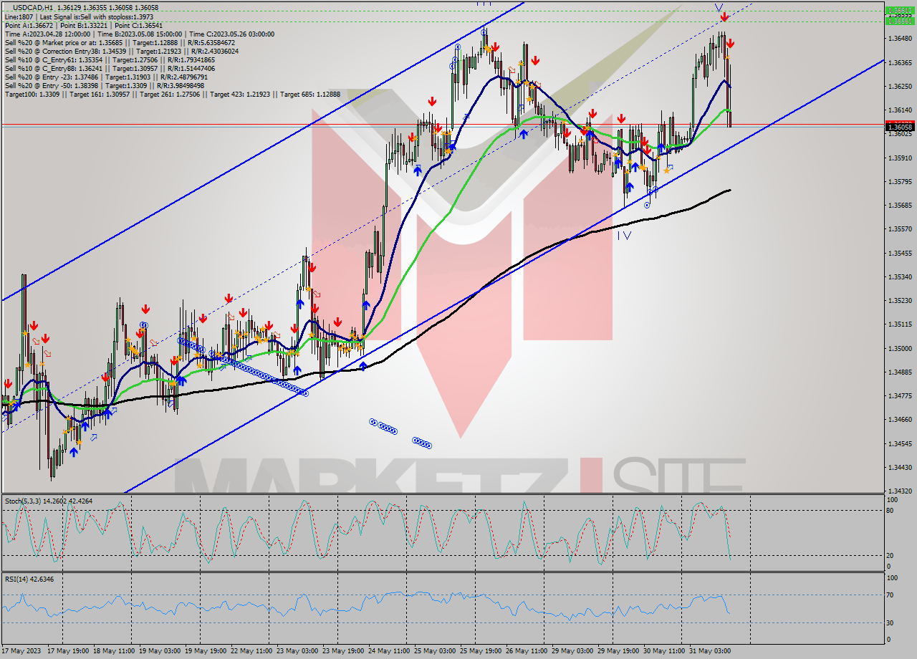Click the '17 May 2023' time axis label
Viewport: 917px width, 659px height.
(21, 651)
